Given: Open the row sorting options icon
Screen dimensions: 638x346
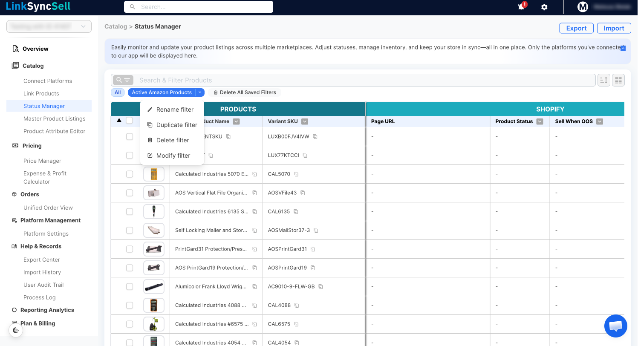Looking at the screenshot, I should click(603, 80).
